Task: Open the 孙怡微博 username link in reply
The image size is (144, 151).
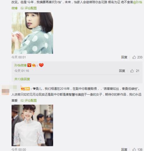Action: [21, 65]
